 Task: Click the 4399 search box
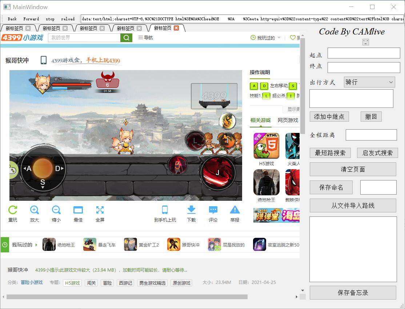tap(84, 38)
